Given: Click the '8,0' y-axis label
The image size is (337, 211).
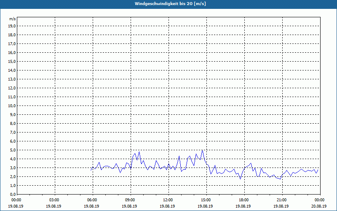Looking at the screenshot, I should pos(13,123).
